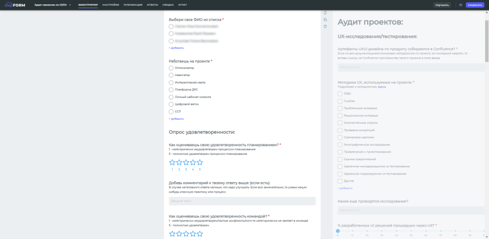Image resolution: width=489 pixels, height=239 pixels.
Task: Check the CustDev methodology checkbox
Action: [340, 101]
